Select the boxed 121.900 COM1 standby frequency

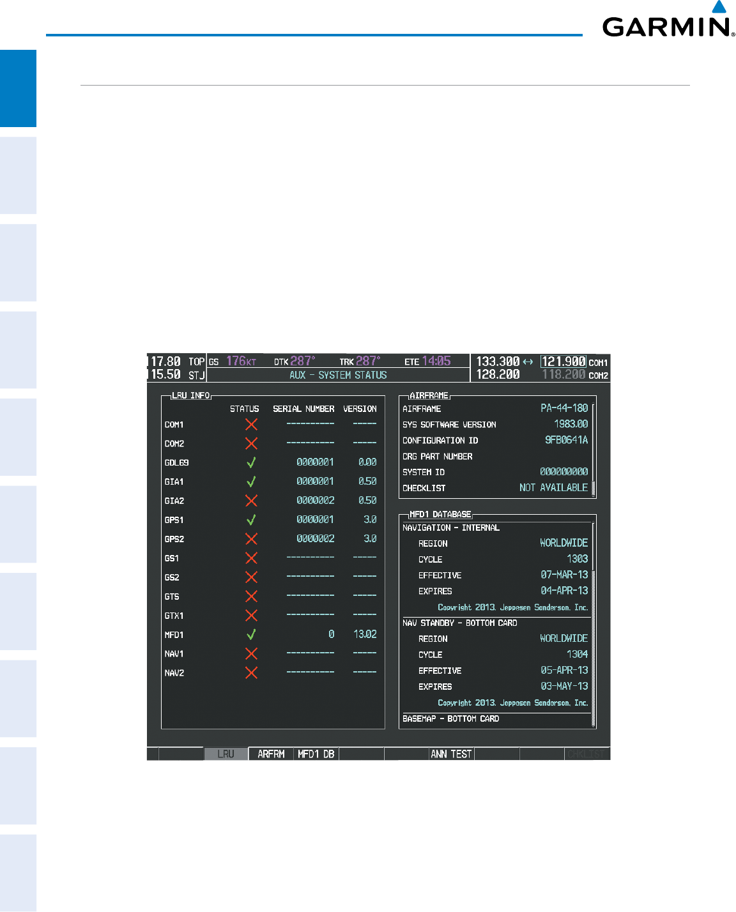tap(563, 361)
